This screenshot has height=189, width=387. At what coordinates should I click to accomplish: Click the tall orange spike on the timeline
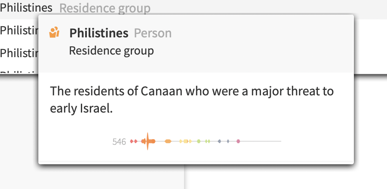[x=147, y=141]
